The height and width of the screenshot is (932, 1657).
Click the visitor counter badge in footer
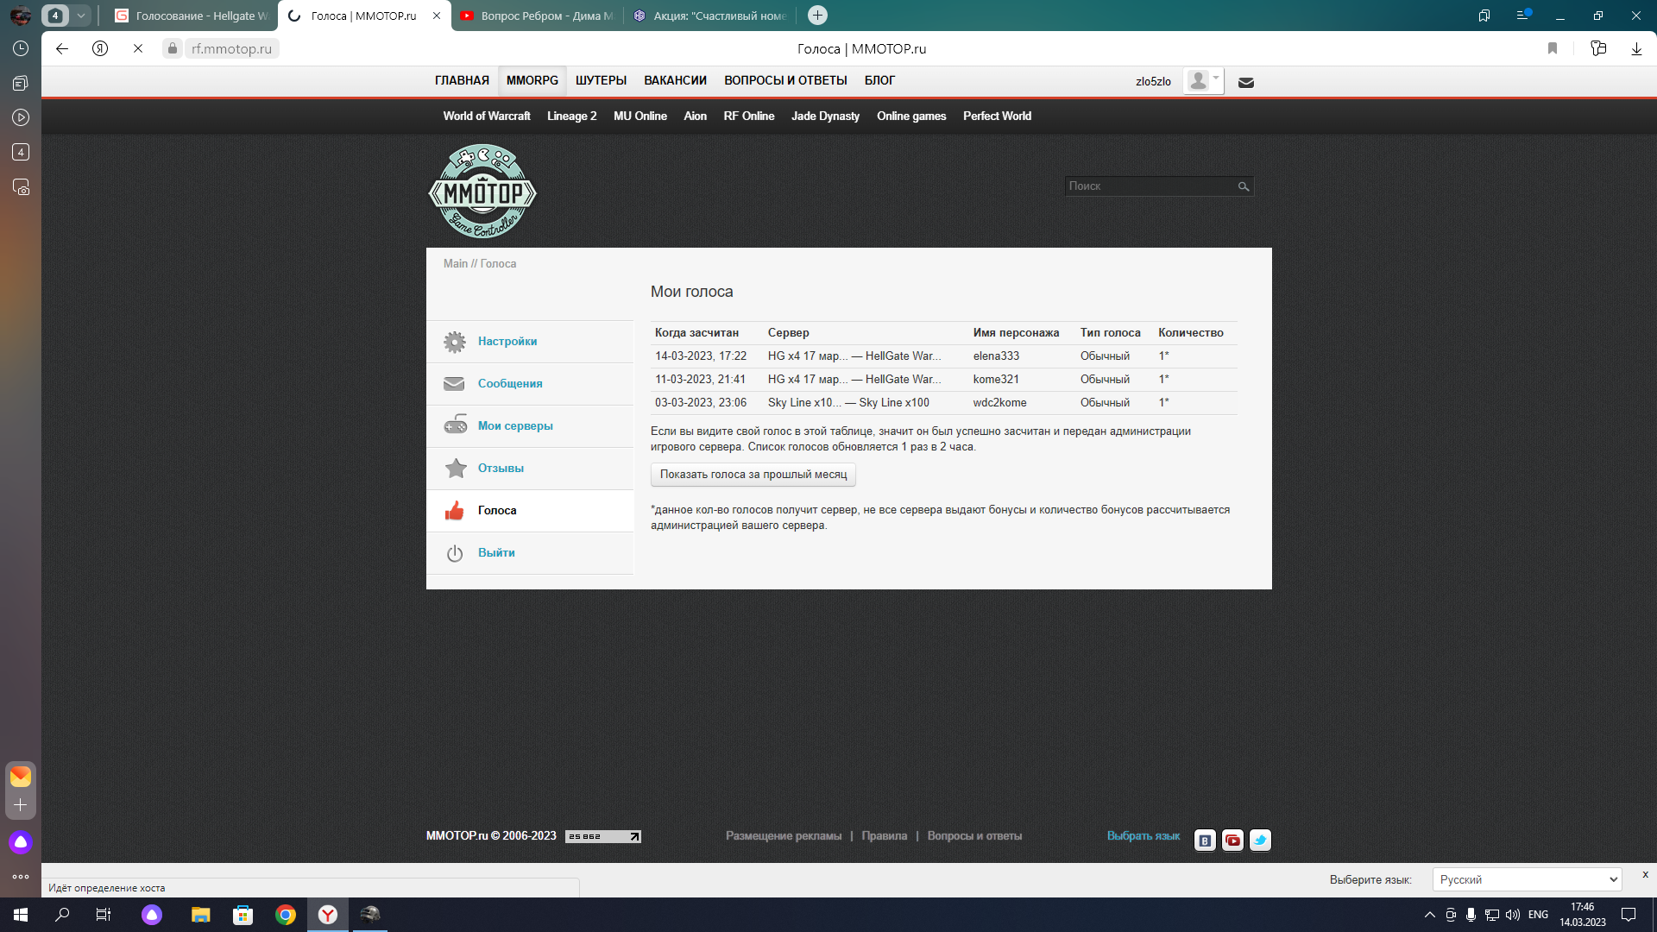coord(603,836)
